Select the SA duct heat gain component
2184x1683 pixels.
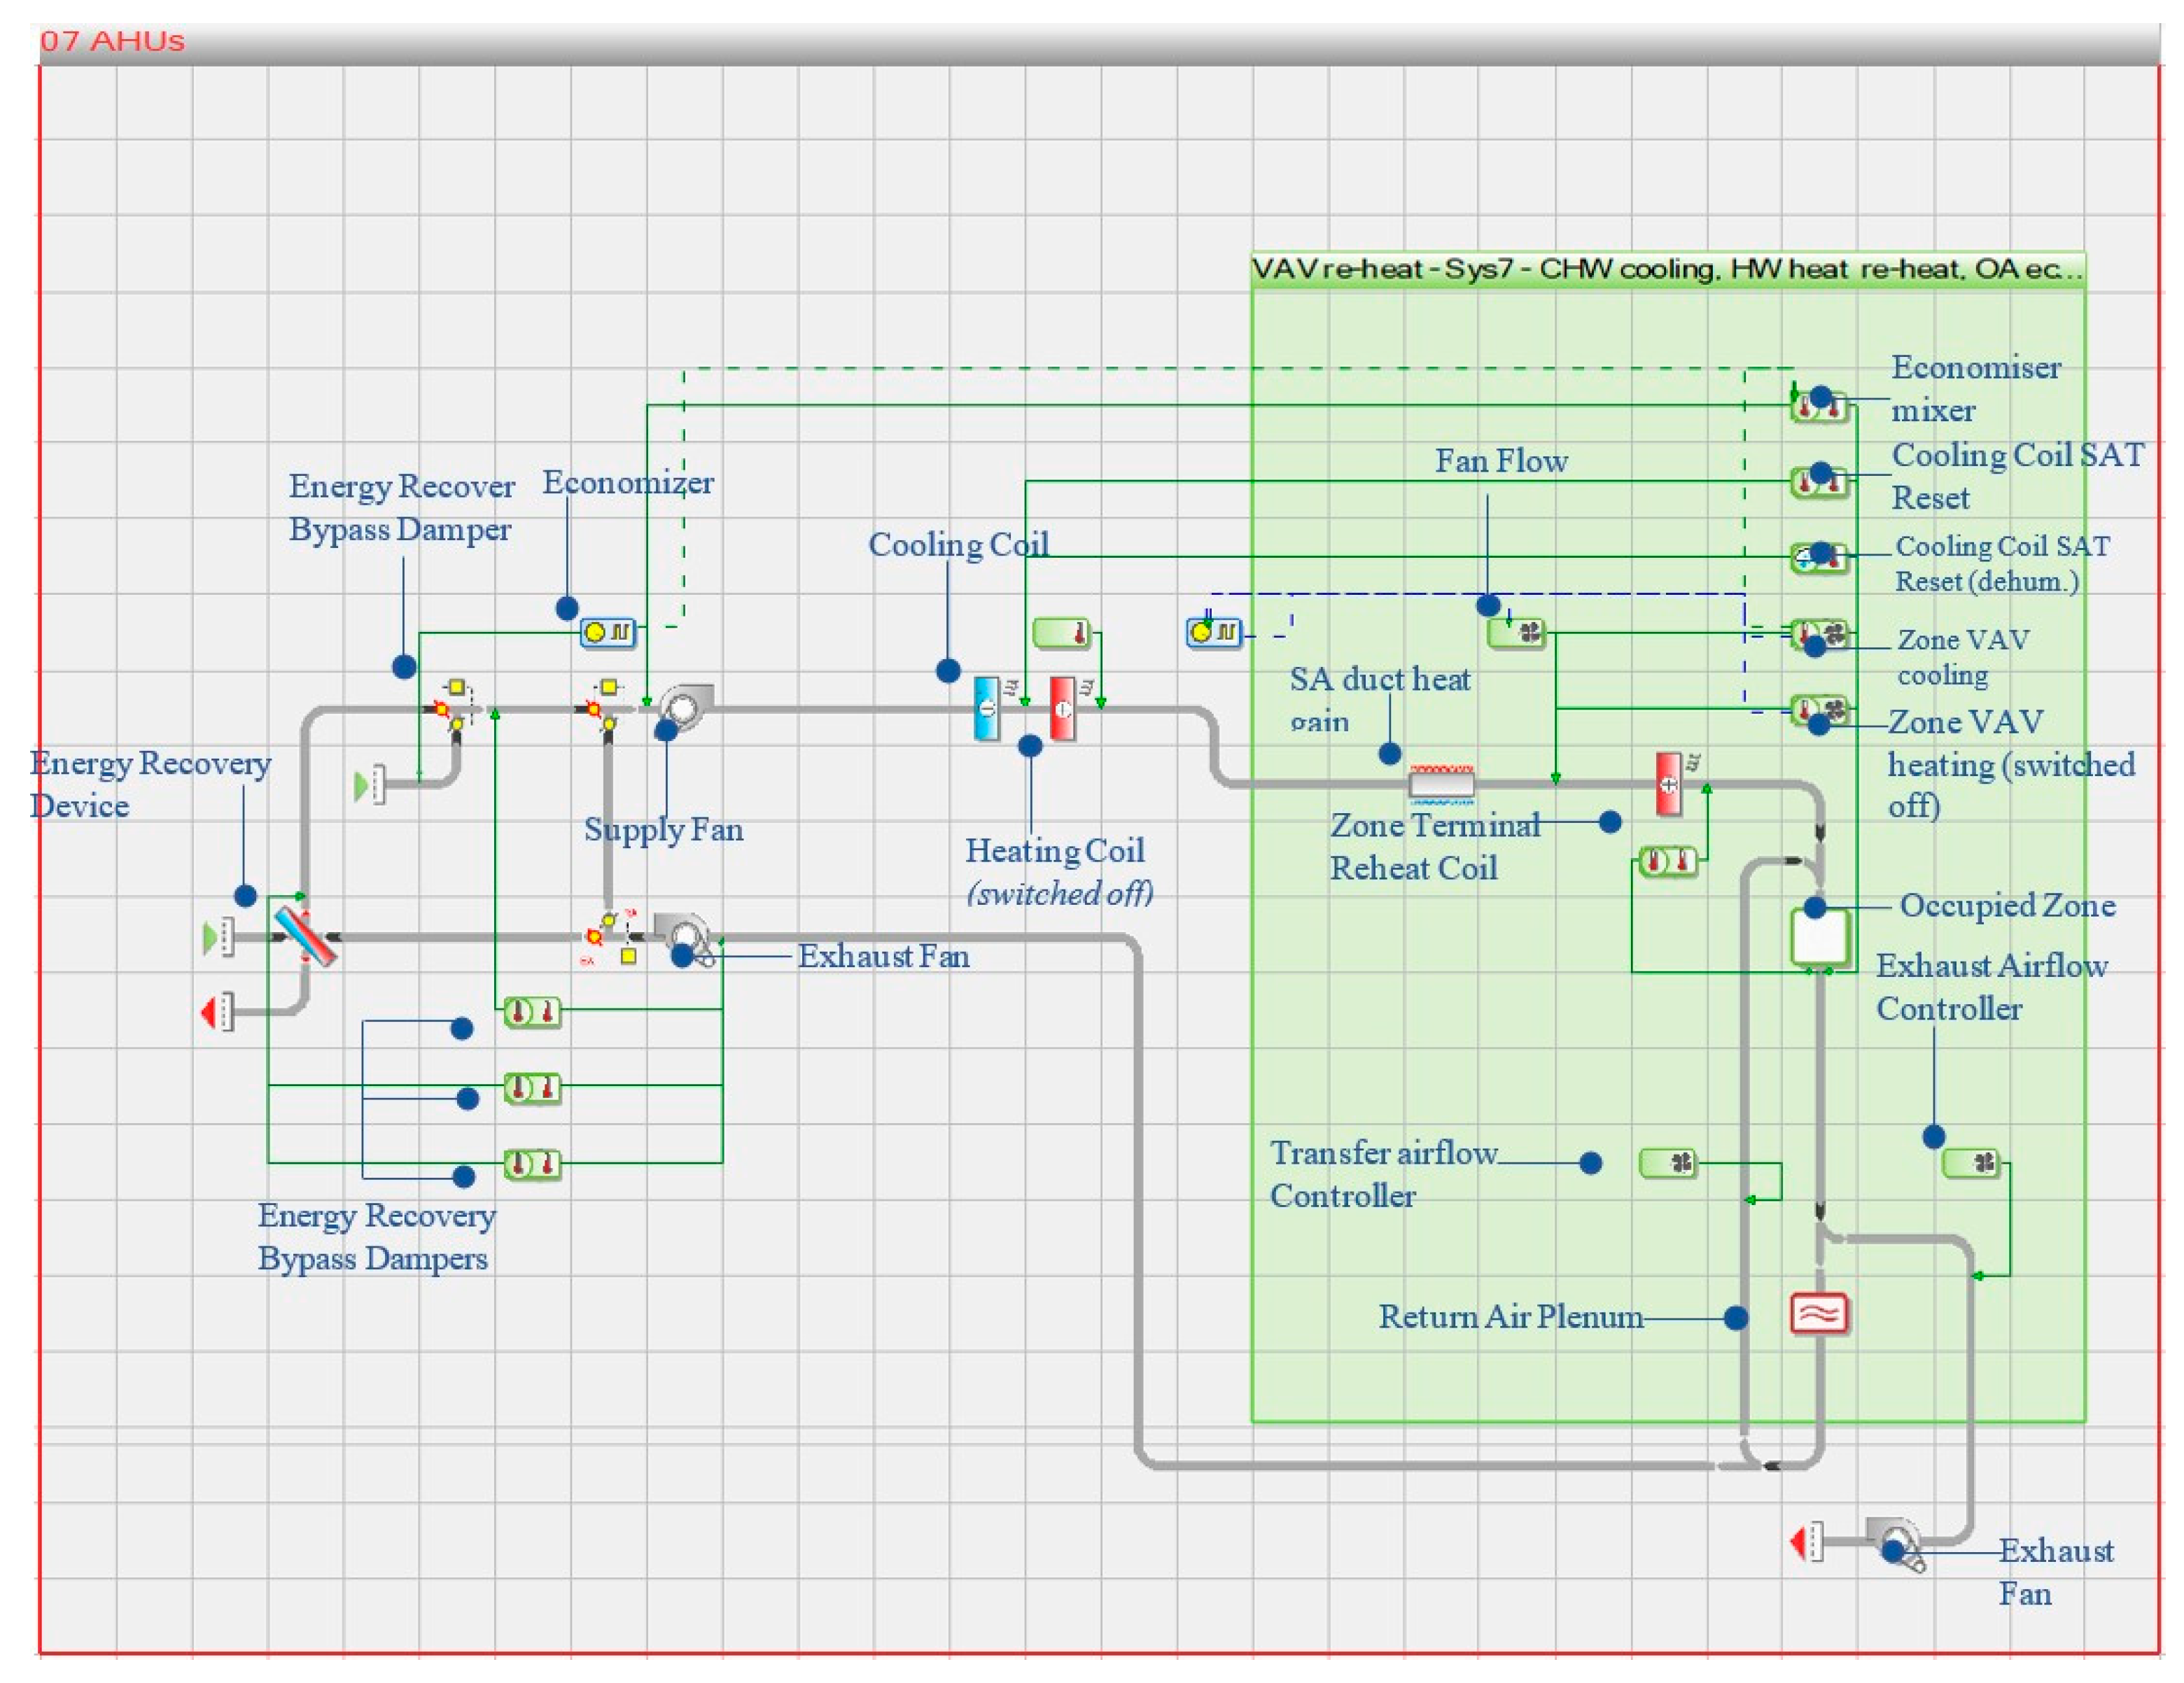pos(1441,782)
